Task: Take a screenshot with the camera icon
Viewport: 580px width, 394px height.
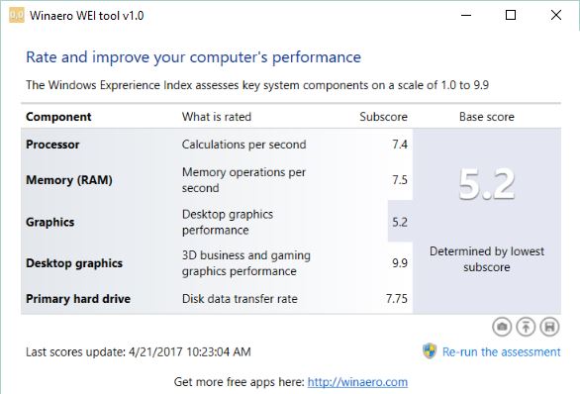Action: click(x=502, y=327)
